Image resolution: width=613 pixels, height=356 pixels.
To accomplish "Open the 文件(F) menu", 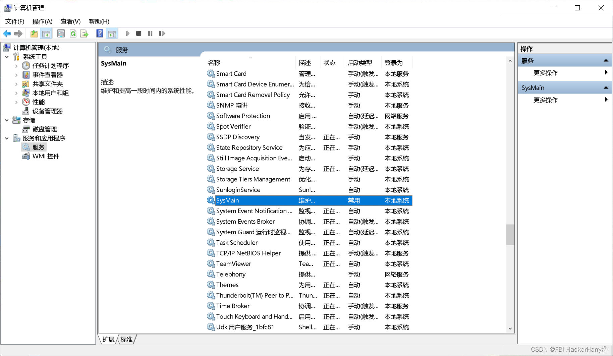I will (15, 21).
